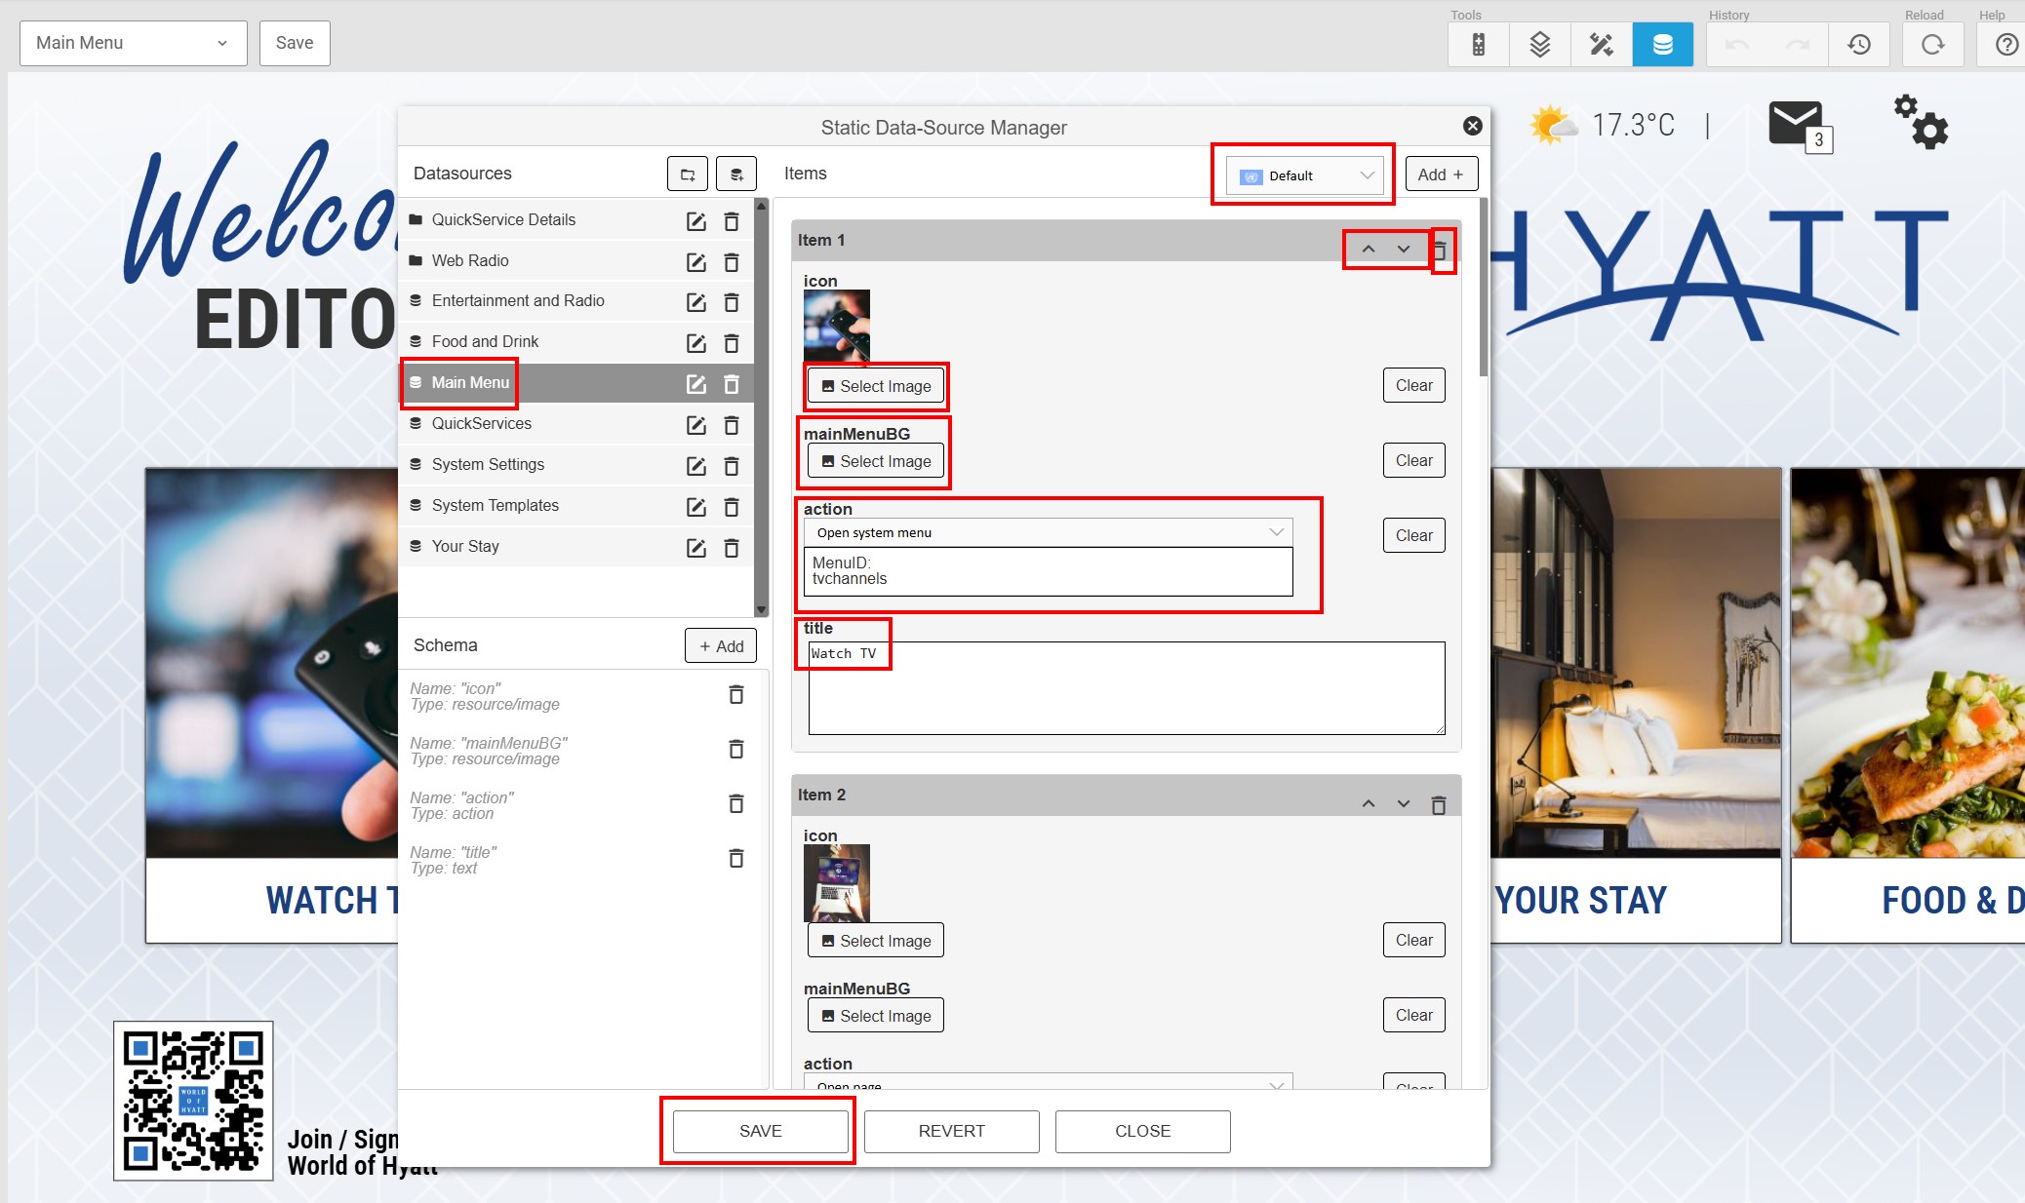Open the Main Menu page dropdown

pyautogui.click(x=133, y=43)
